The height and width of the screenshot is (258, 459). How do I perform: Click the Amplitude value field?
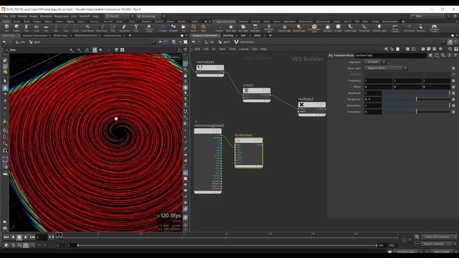point(373,93)
